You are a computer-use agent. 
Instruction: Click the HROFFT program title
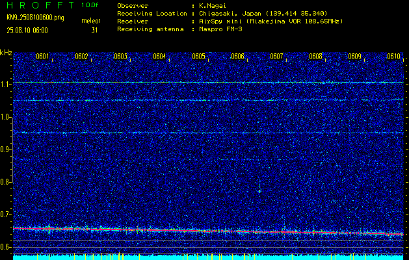point(40,5)
